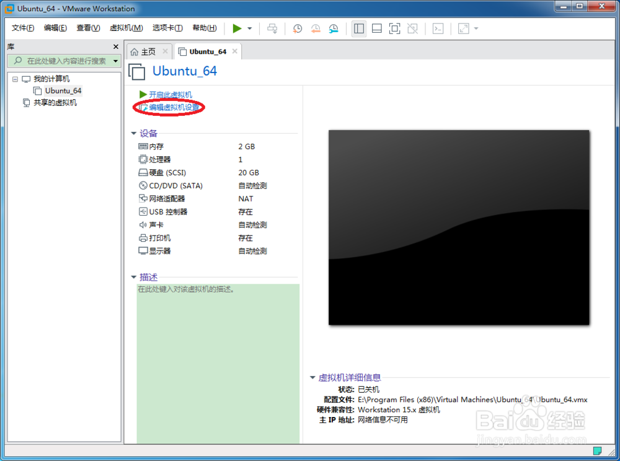Select 我的计算机 in the library tree
The height and width of the screenshot is (461, 620).
[x=51, y=79]
